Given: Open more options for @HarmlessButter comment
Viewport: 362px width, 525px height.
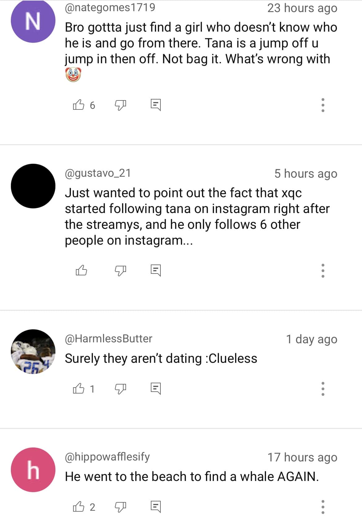Looking at the screenshot, I should (323, 389).
